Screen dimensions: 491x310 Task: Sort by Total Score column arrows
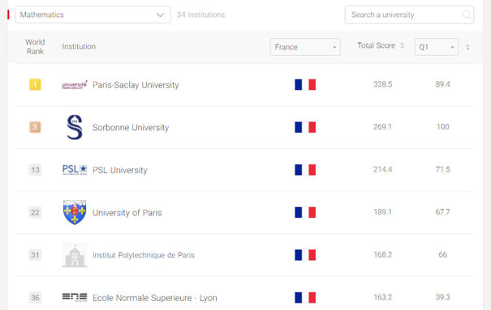(x=402, y=45)
